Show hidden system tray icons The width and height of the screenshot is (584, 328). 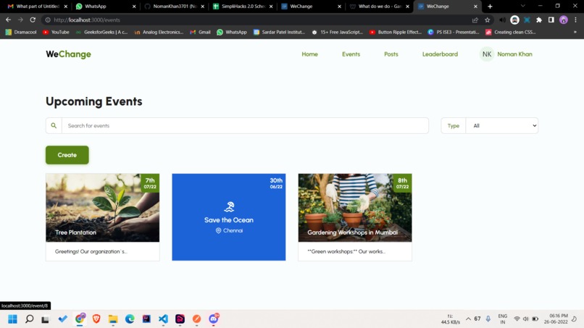pos(468,319)
